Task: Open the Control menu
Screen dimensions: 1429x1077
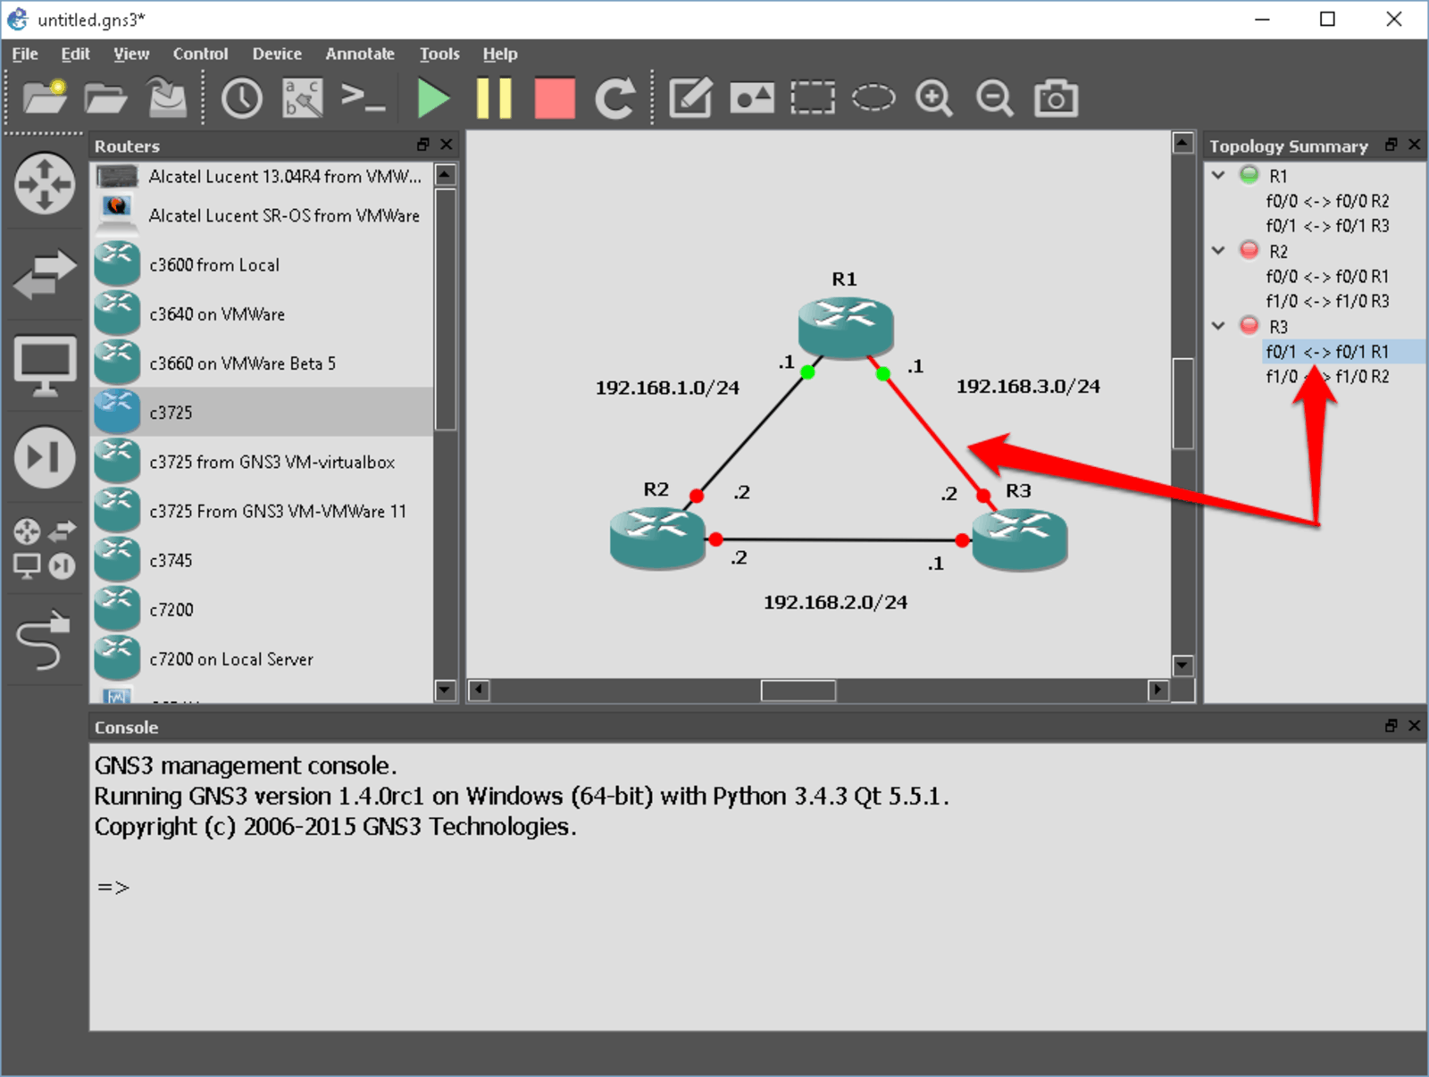Action: [200, 54]
